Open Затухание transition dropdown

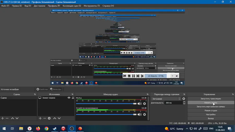click(166, 99)
